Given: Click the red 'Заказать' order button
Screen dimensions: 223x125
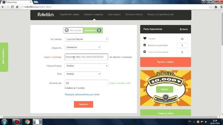Looking at the screenshot, I should (x=84, y=104).
